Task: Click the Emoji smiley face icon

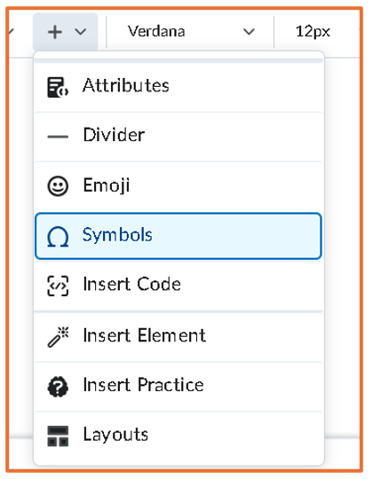Action: (x=58, y=186)
